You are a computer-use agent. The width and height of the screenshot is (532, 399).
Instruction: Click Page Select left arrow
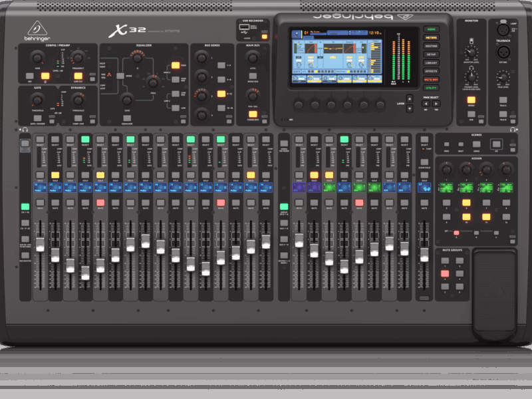coord(426,104)
